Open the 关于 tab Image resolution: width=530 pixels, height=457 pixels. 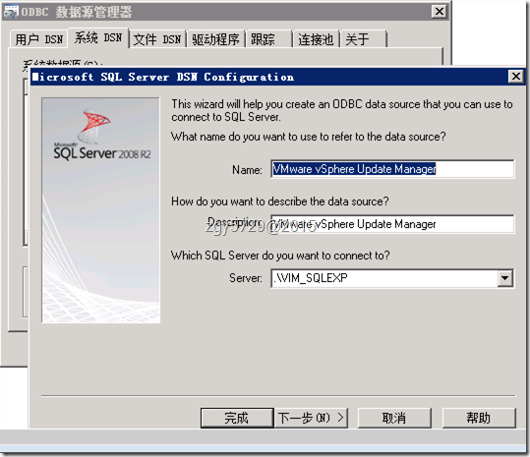click(364, 39)
